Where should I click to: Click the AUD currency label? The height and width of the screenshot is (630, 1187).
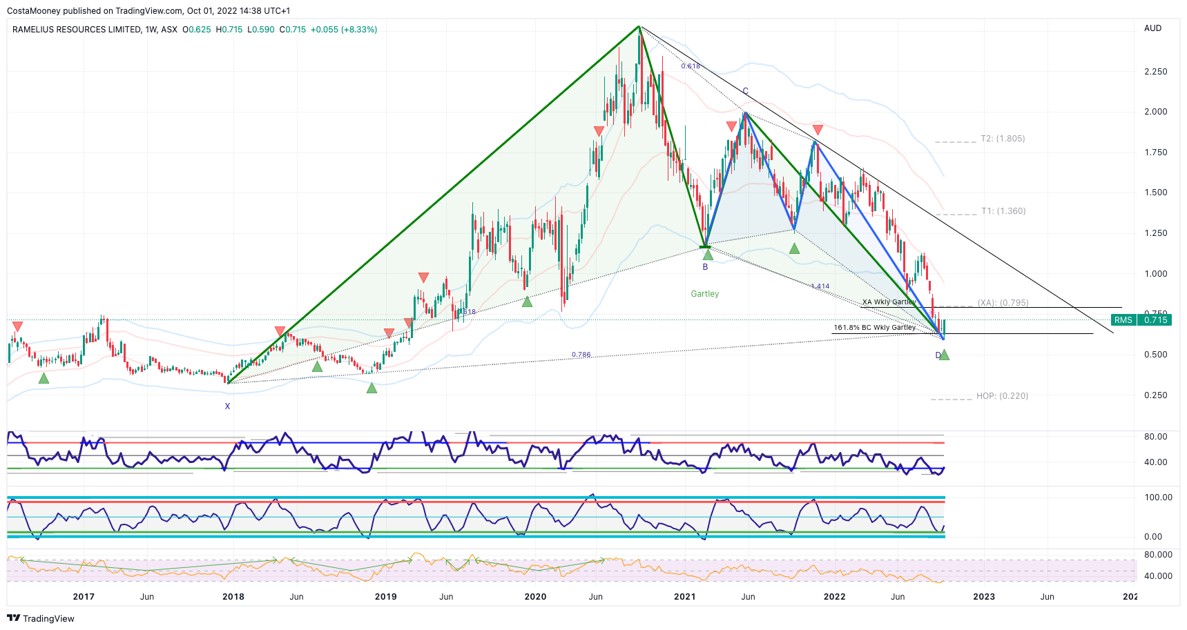(1152, 28)
